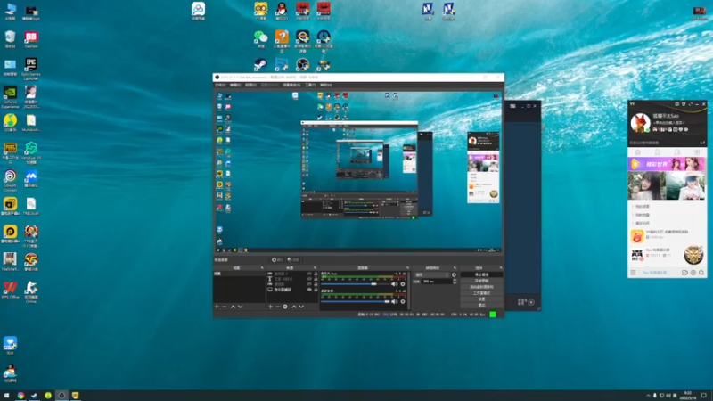Open the View menu in OBS
The width and height of the screenshot is (713, 401).
[250, 85]
